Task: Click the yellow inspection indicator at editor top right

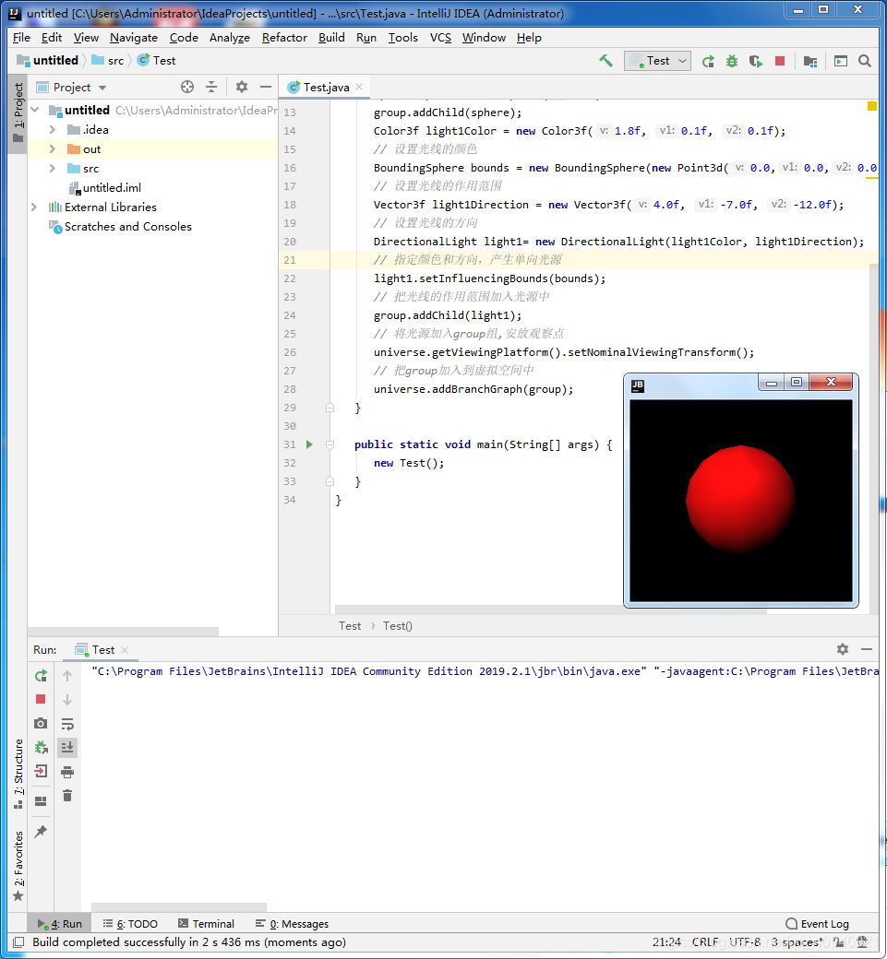Action: pos(871,106)
